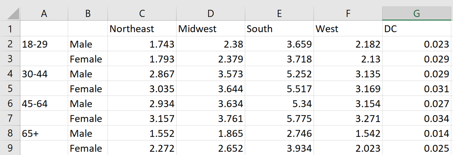Select the West value 1.542
453x155 pixels.
[348, 133]
